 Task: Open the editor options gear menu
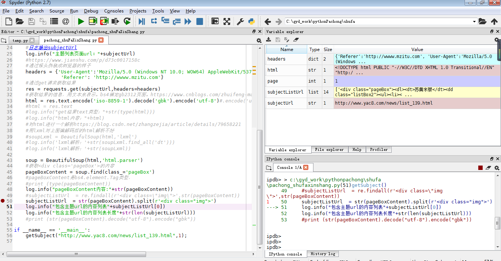(x=259, y=40)
